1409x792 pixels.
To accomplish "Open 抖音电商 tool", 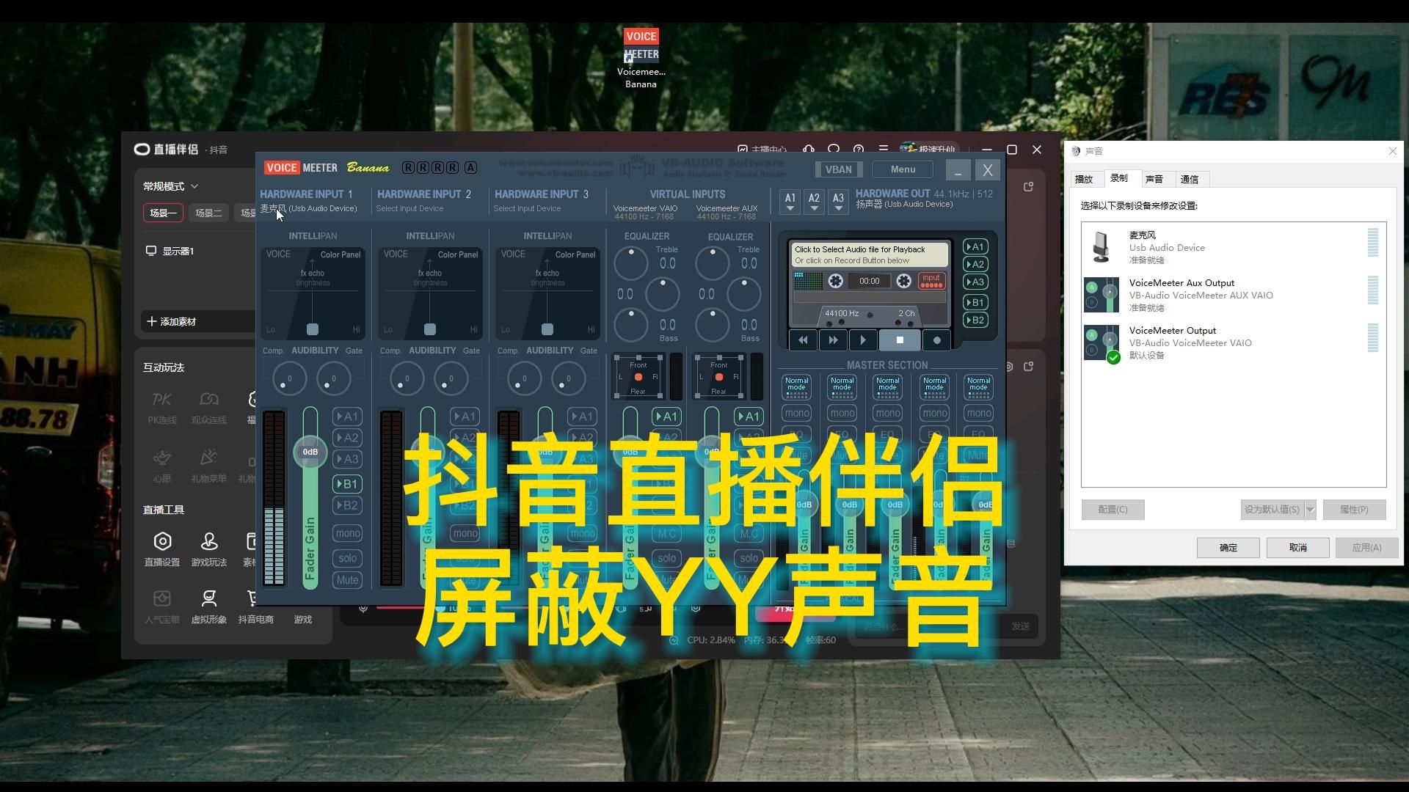I will pos(255,606).
